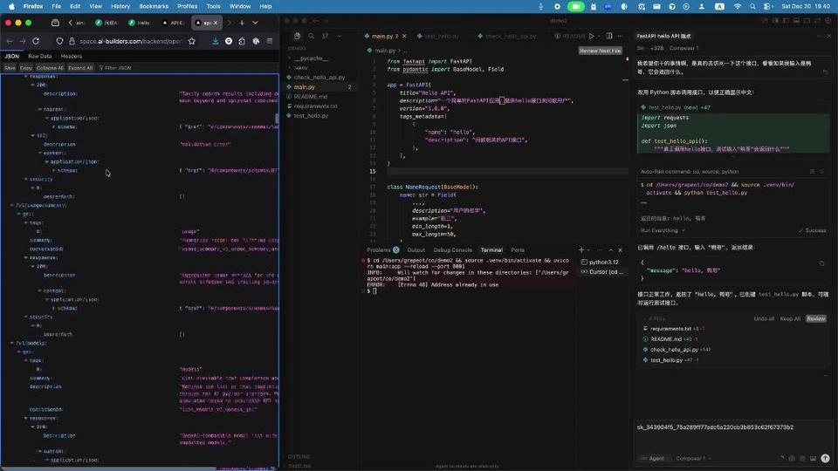This screenshot has width=838, height=471.
Task: Open the Apple menu
Action: [11, 6]
